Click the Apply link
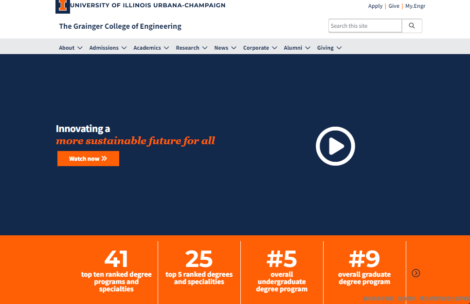This screenshot has width=470, height=304. pyautogui.click(x=375, y=6)
